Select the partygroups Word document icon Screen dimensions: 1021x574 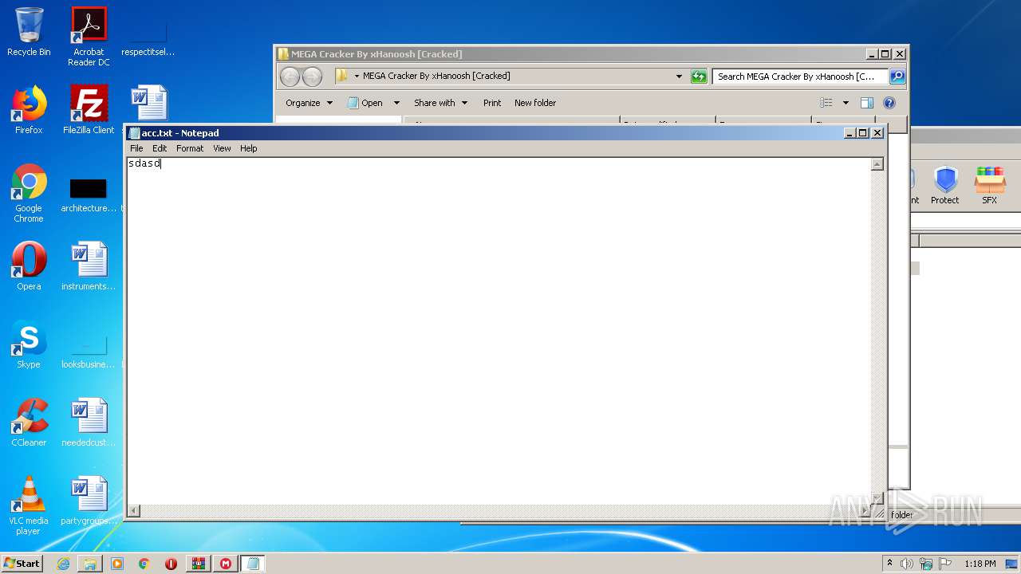89,501
